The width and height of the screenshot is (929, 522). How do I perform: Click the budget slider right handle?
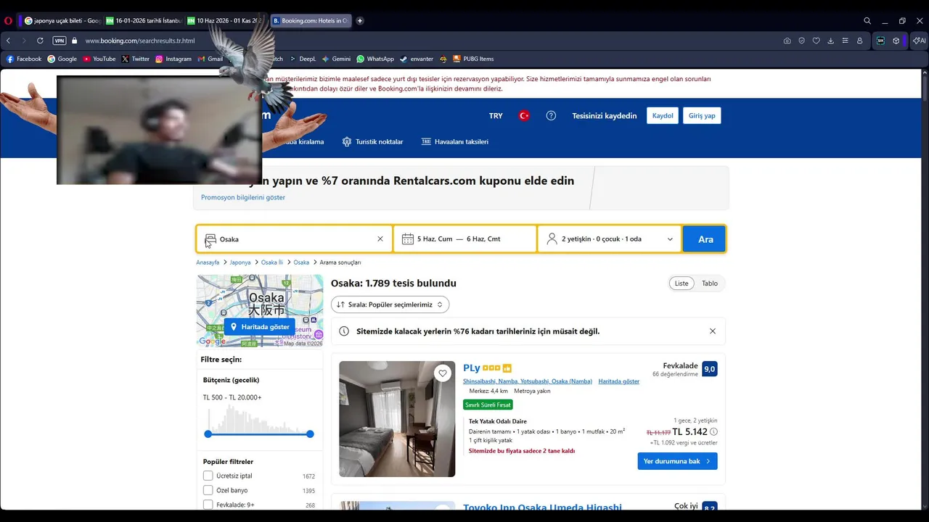(x=310, y=434)
